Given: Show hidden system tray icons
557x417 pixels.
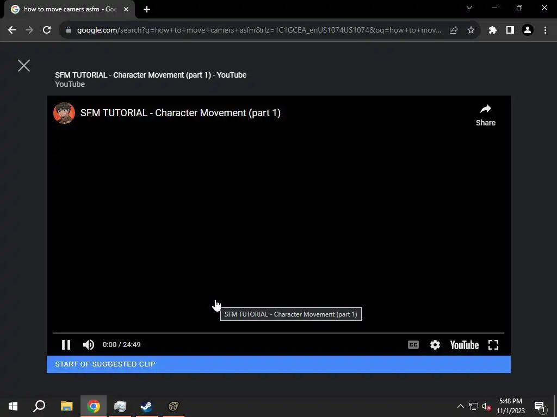Looking at the screenshot, I should pos(460,406).
